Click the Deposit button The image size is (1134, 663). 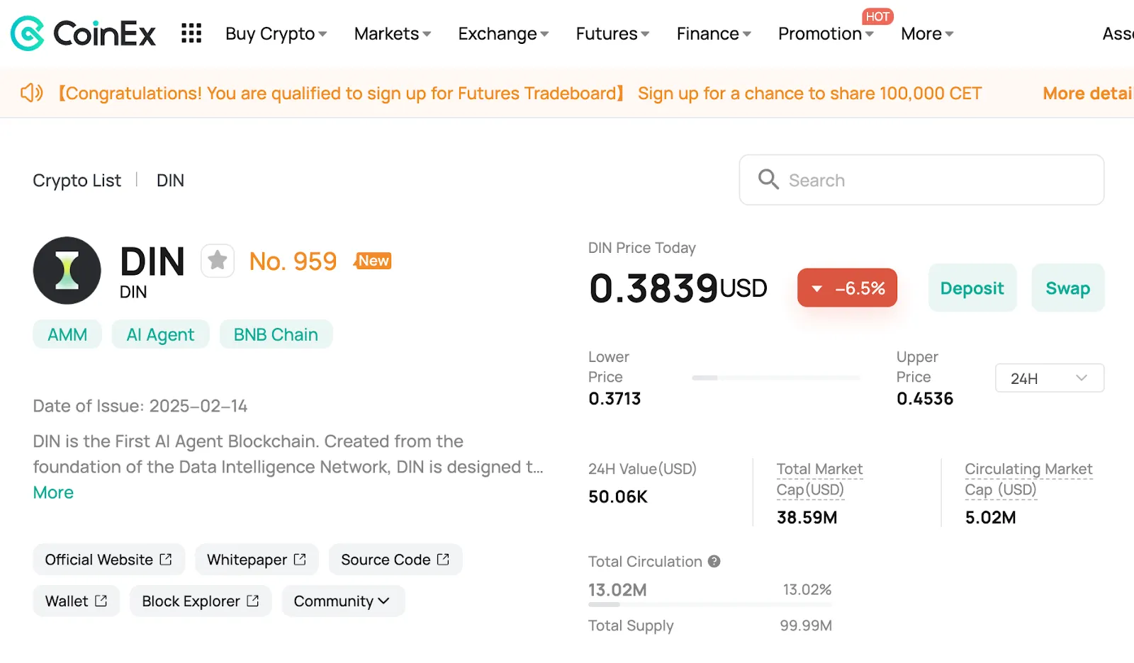click(972, 288)
